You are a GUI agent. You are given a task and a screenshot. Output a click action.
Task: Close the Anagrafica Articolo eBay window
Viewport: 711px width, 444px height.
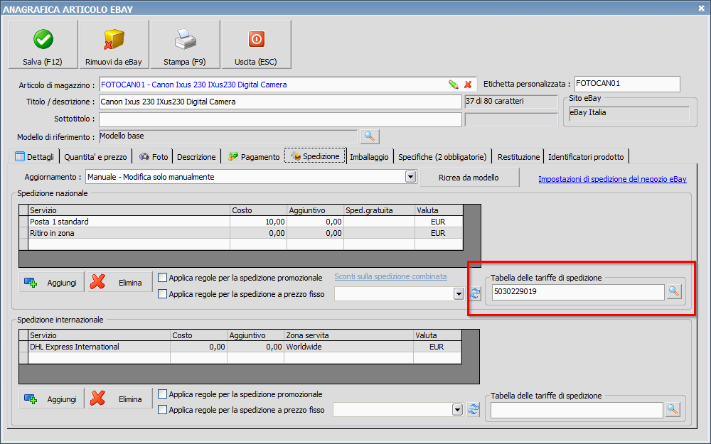click(x=702, y=8)
